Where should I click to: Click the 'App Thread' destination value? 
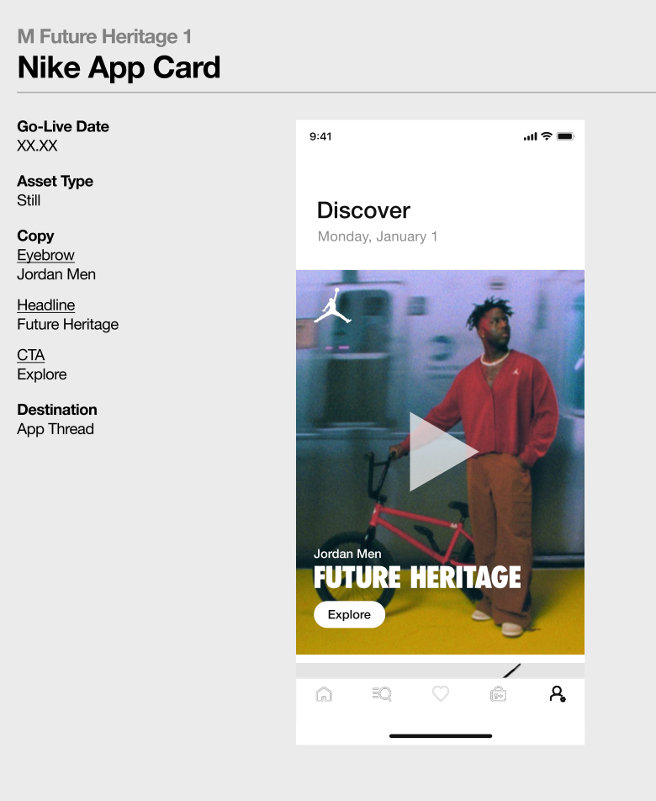(56, 429)
